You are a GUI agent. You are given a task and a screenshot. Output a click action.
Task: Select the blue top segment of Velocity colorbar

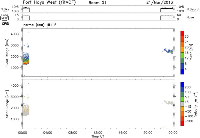point(182,85)
